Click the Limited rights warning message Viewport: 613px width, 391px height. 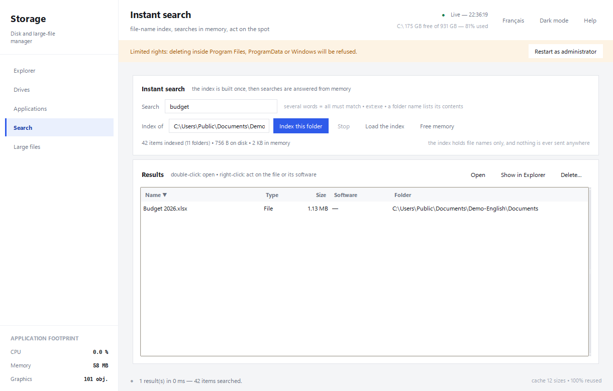tap(244, 52)
